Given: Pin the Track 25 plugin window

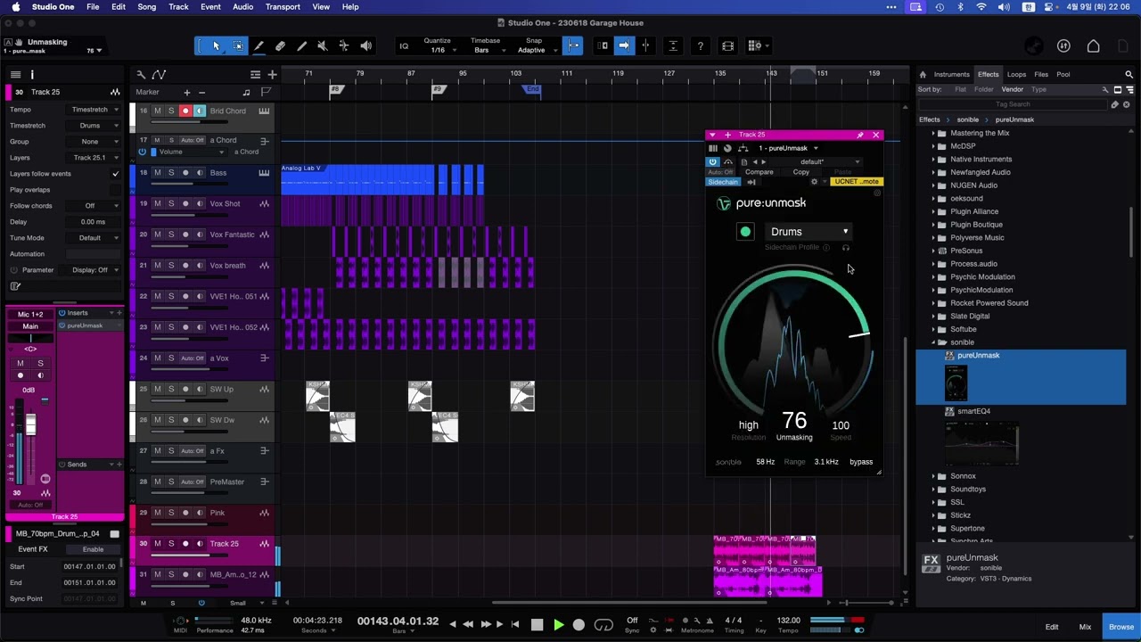Looking at the screenshot, I should tap(859, 136).
